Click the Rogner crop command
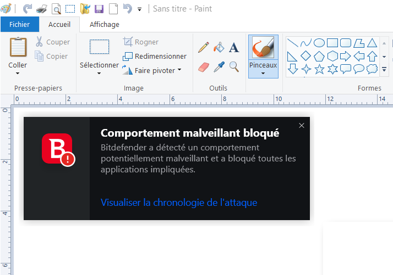The image size is (393, 275). coord(141,42)
